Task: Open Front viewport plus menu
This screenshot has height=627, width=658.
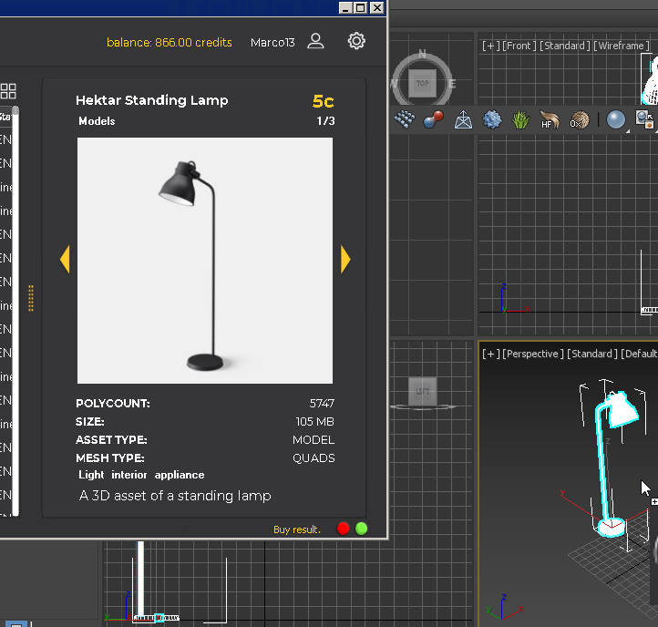Action: (490, 46)
